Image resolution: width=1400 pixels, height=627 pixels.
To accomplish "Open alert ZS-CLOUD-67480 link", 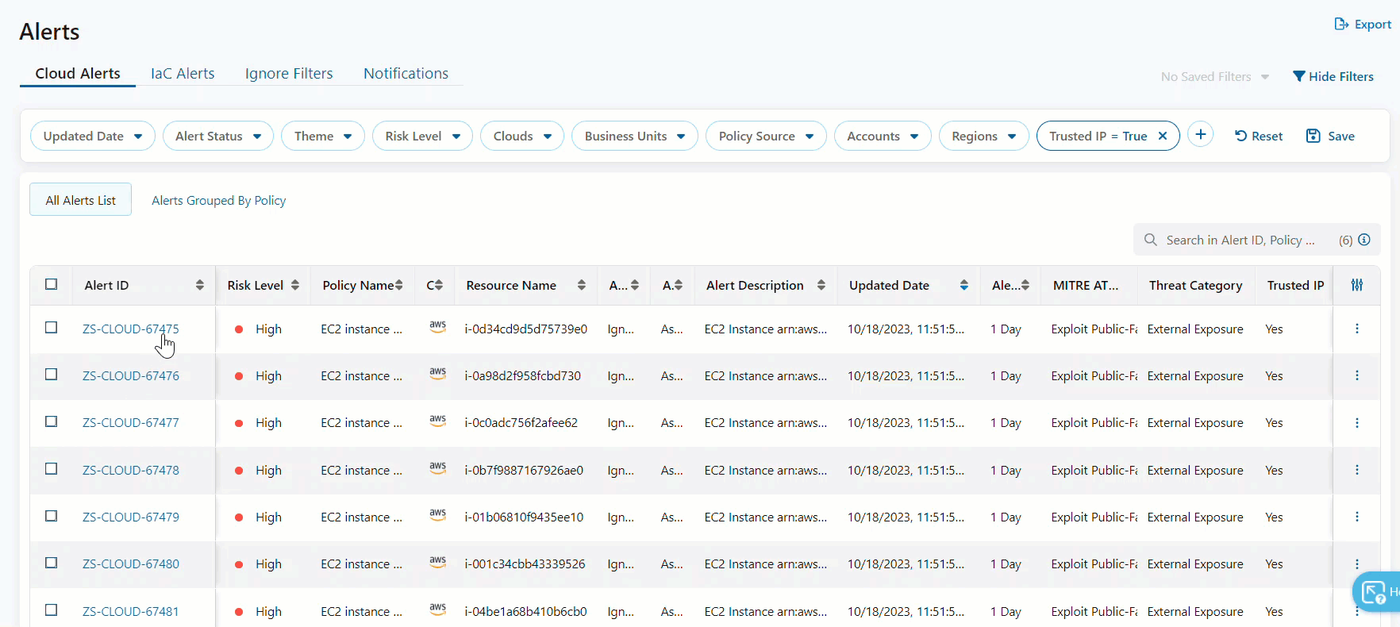I will click(x=131, y=564).
